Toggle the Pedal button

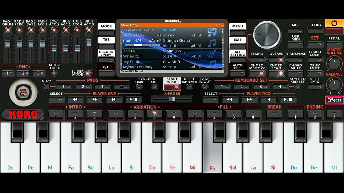[x=334, y=44]
